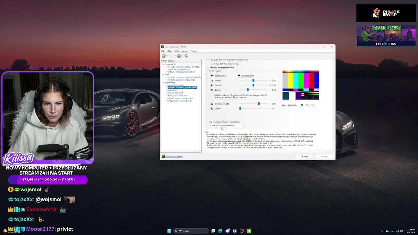Viewport: 418px width, 235px height.
Task: Click the Kanał kolorów icon
Action: coord(212,76)
